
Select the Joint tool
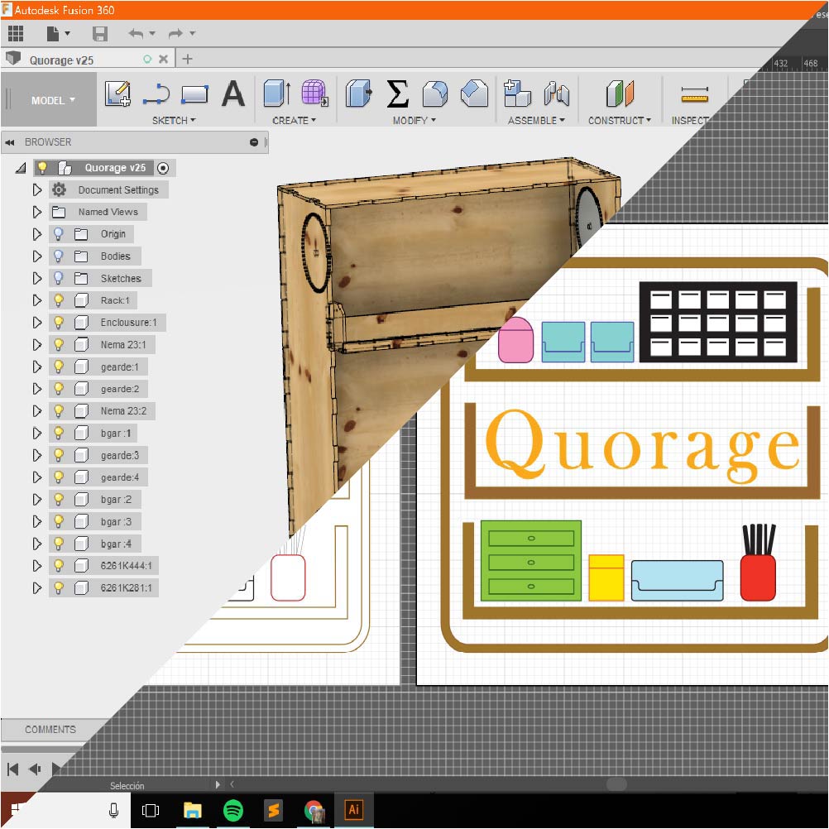coord(556,93)
